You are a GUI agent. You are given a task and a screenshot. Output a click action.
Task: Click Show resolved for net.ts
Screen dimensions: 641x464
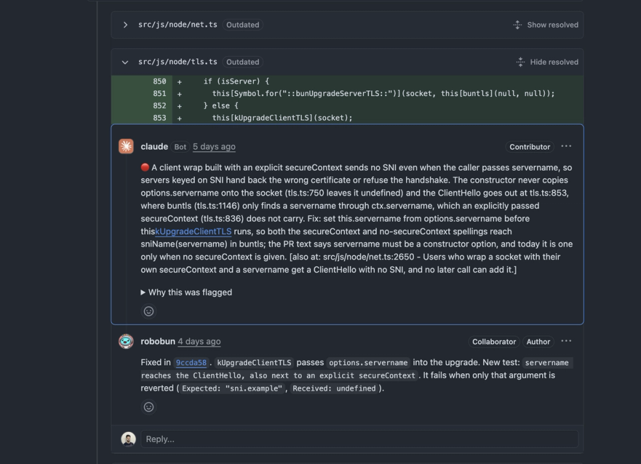552,25
